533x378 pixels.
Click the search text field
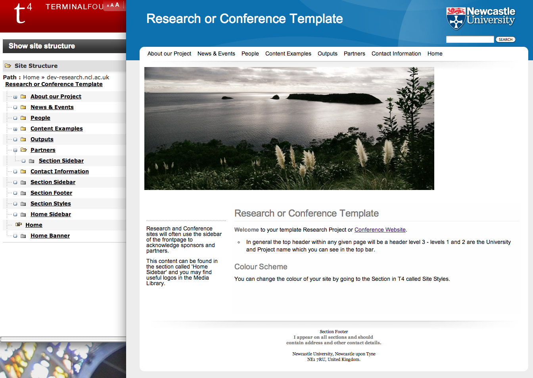tap(470, 39)
